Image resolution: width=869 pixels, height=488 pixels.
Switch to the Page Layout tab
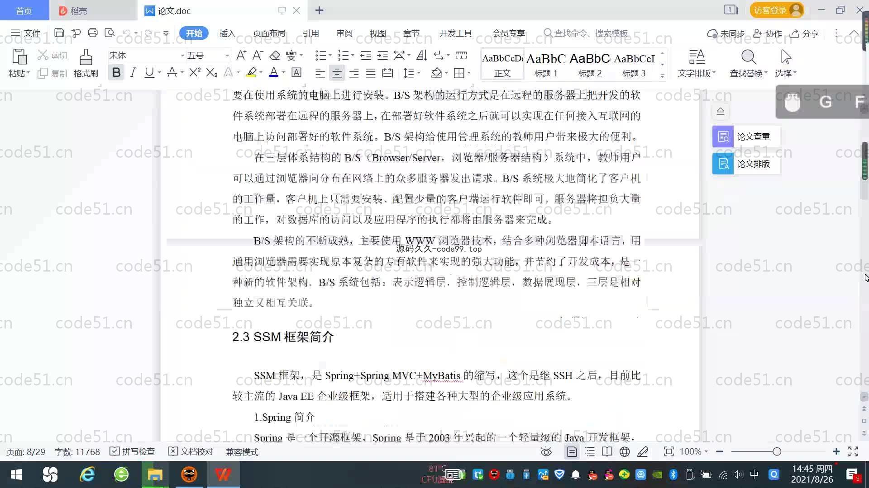(269, 33)
